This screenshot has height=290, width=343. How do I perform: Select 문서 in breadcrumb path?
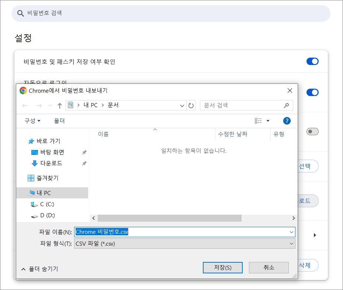[113, 105]
